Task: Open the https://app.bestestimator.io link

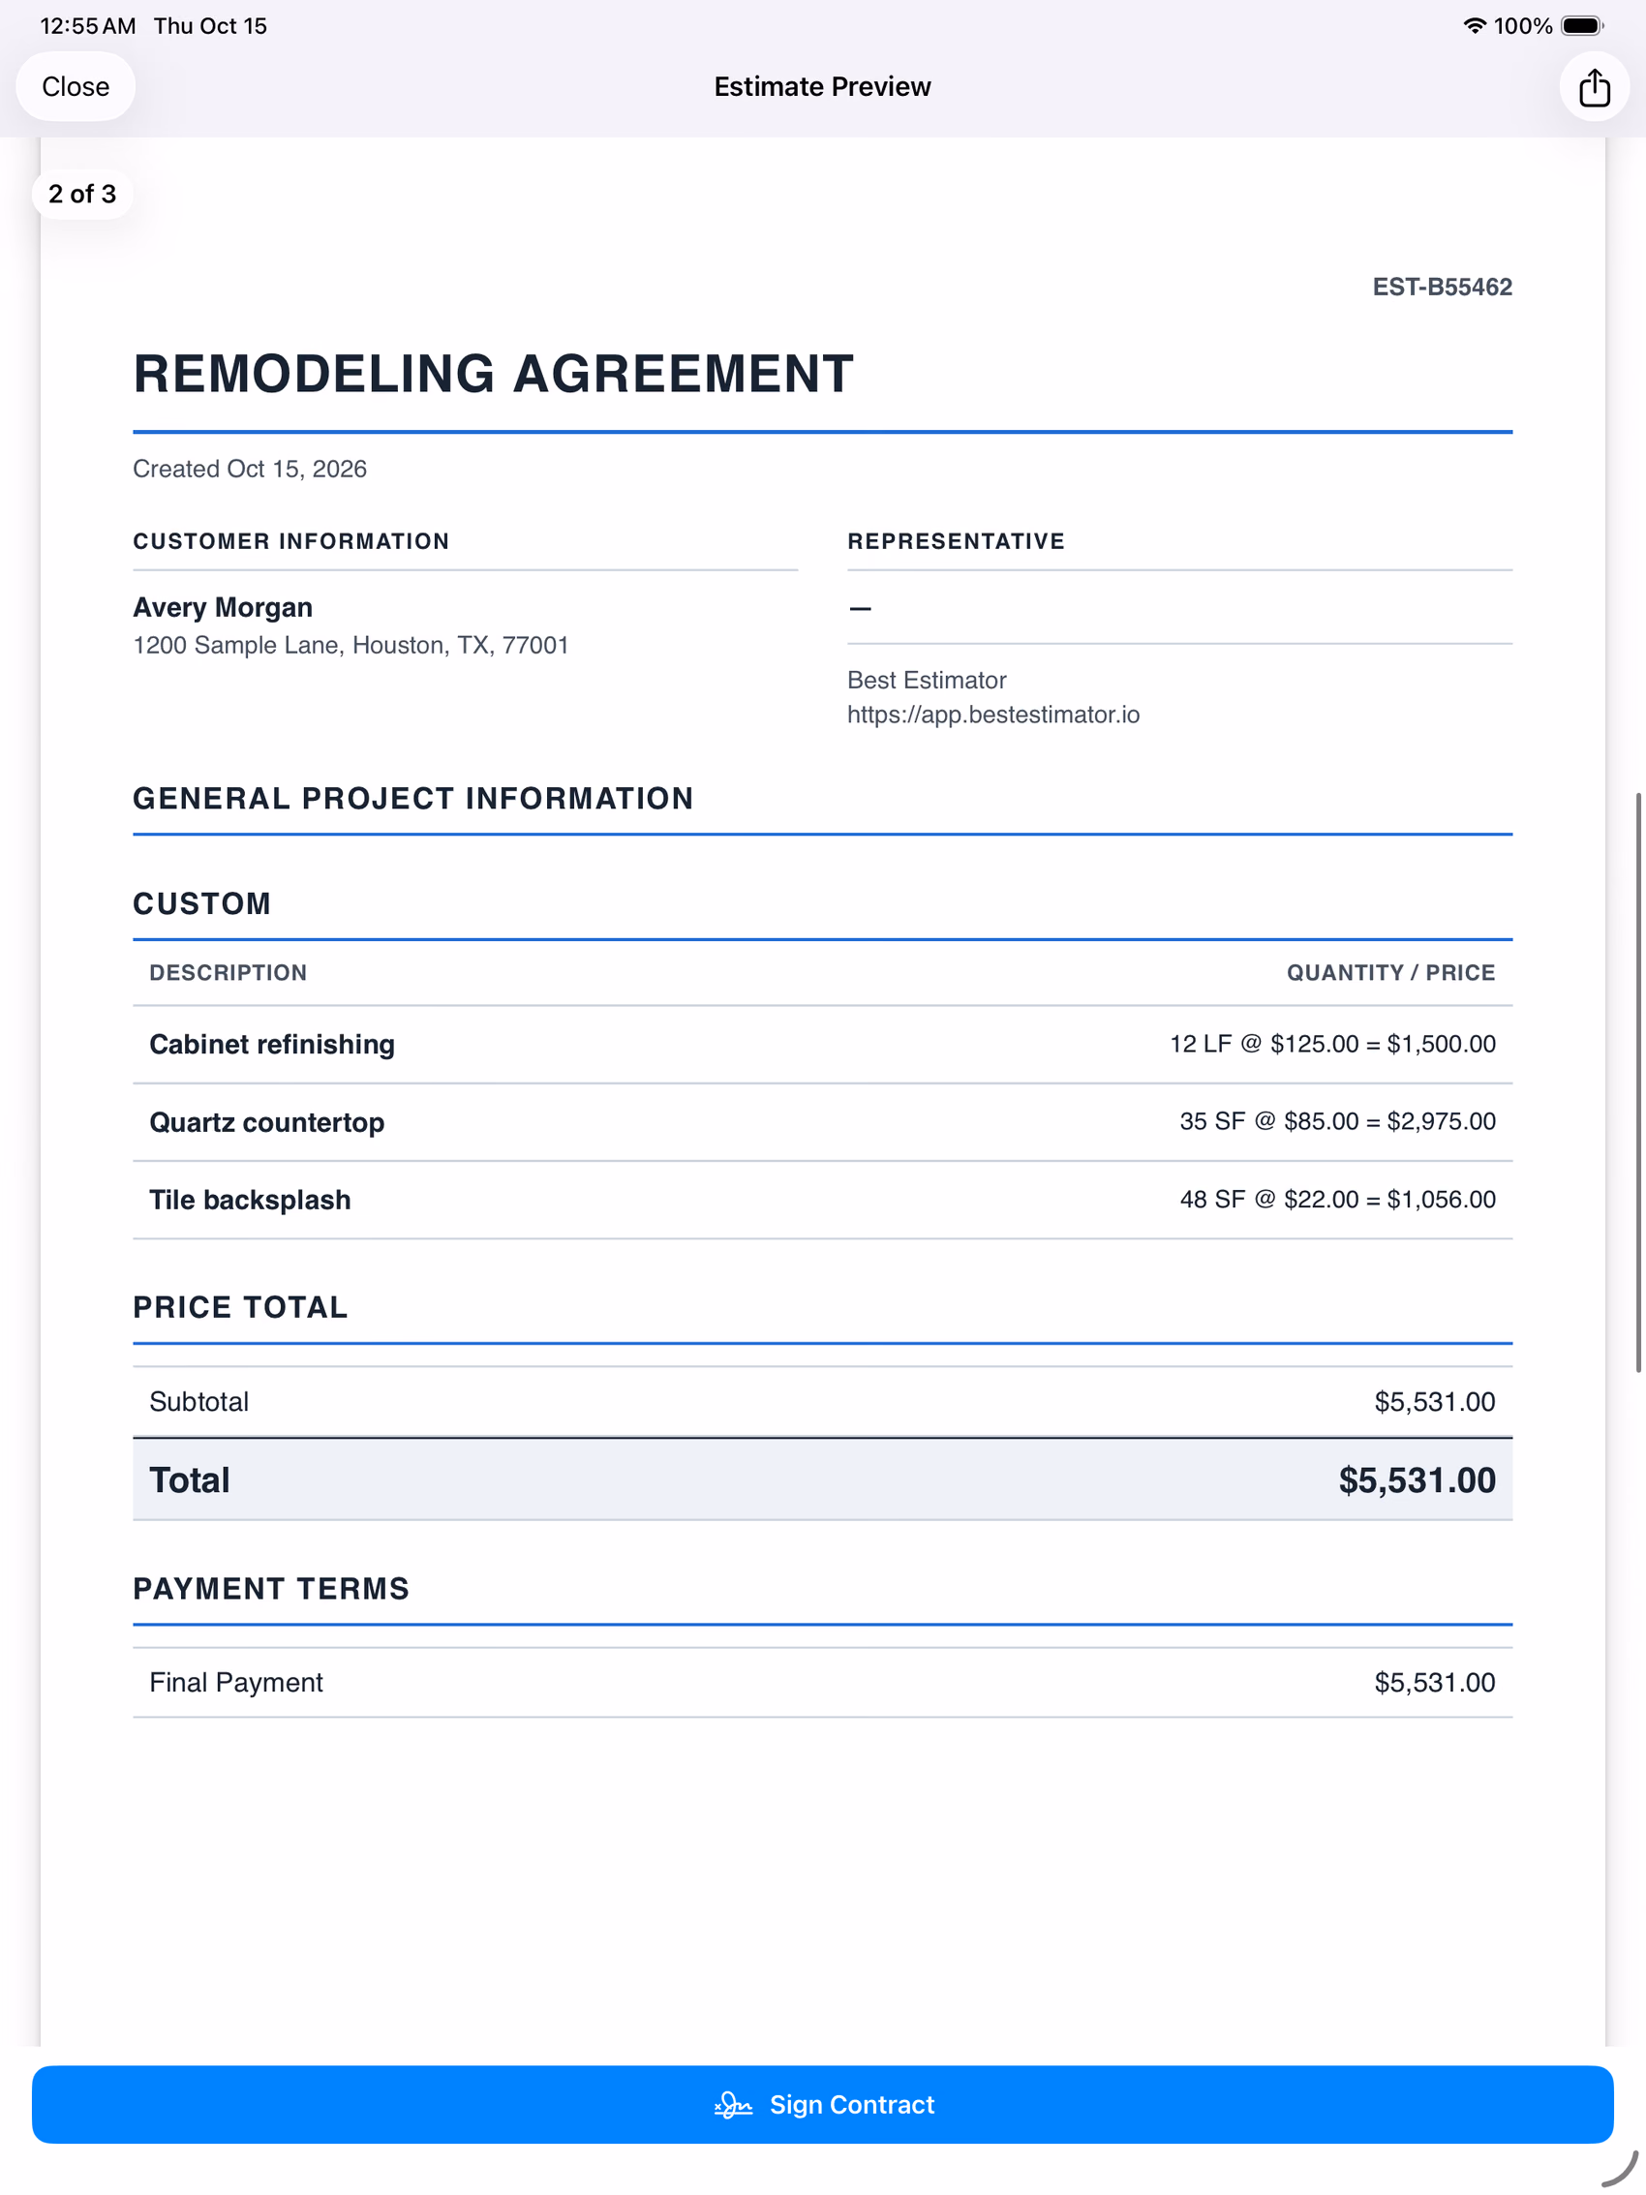Action: [993, 715]
